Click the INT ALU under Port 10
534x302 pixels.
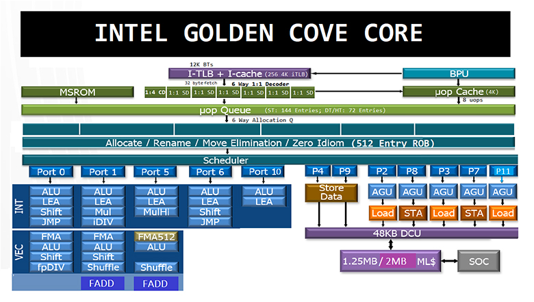(x=264, y=192)
